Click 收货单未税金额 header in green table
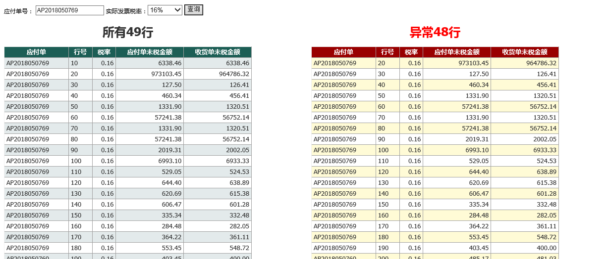608x259 pixels. [x=217, y=52]
